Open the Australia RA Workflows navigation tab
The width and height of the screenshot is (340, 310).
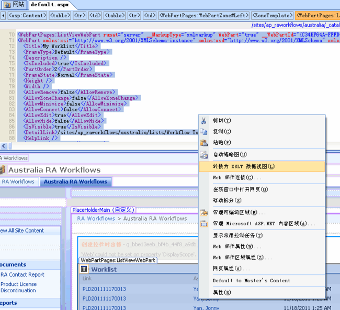tap(76, 182)
